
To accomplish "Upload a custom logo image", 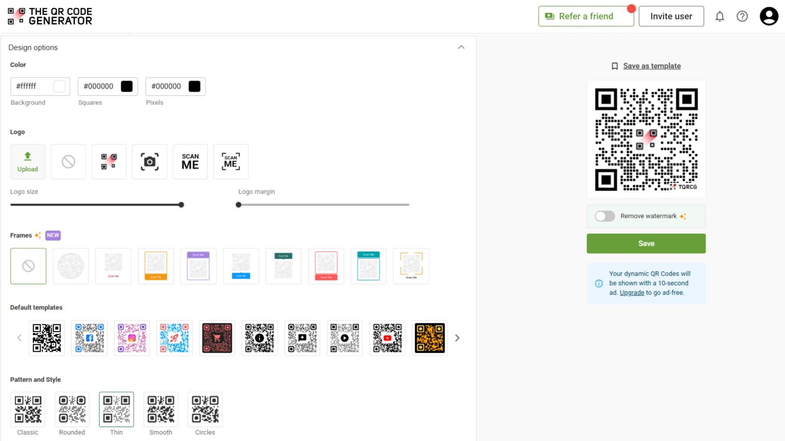I will point(28,162).
